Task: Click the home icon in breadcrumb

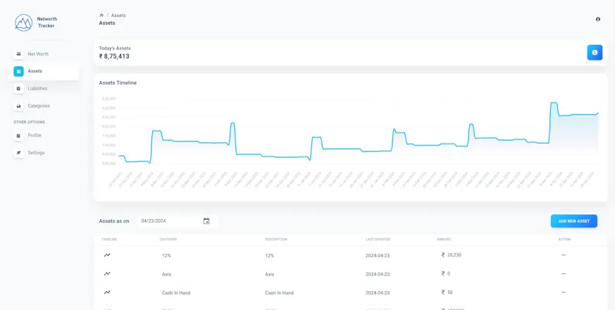Action: [101, 15]
